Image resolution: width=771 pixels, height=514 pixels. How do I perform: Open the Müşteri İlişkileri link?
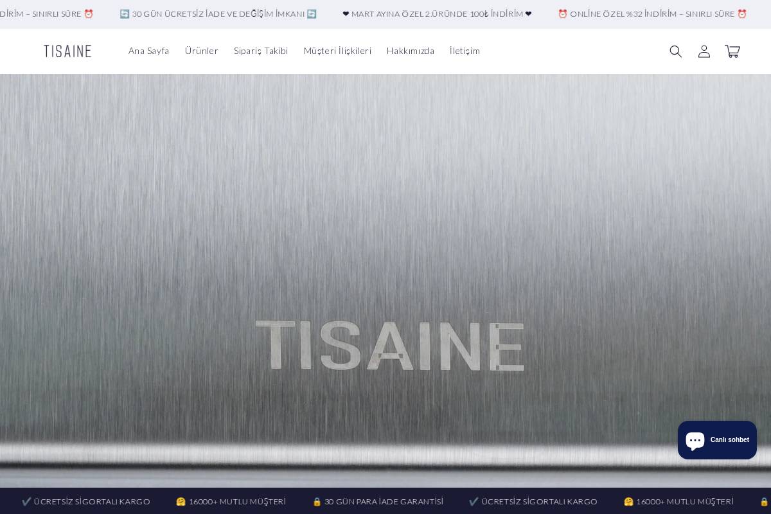pos(337,51)
